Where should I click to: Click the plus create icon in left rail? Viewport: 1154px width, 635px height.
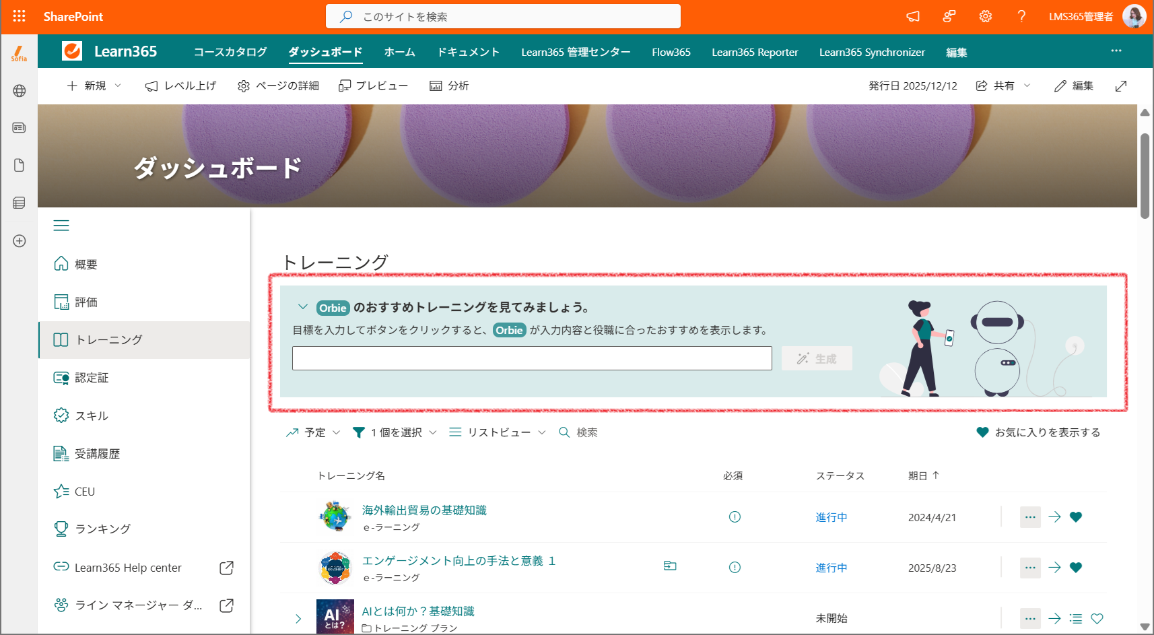[19, 240]
